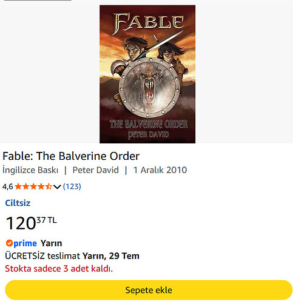
Task: Click the half-filled fifth rating star
Action: (x=49, y=186)
